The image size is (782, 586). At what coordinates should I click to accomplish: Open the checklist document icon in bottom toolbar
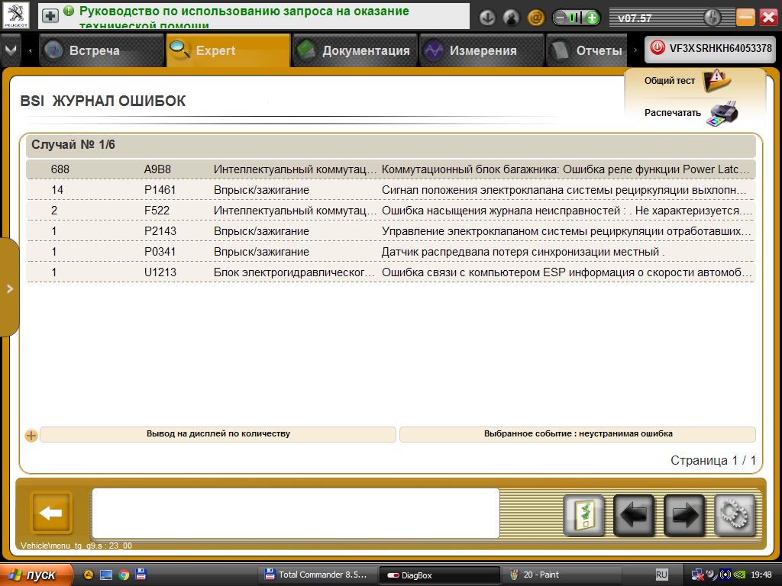tap(583, 515)
